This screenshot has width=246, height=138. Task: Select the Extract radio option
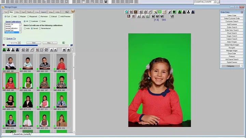(x=53, y=16)
